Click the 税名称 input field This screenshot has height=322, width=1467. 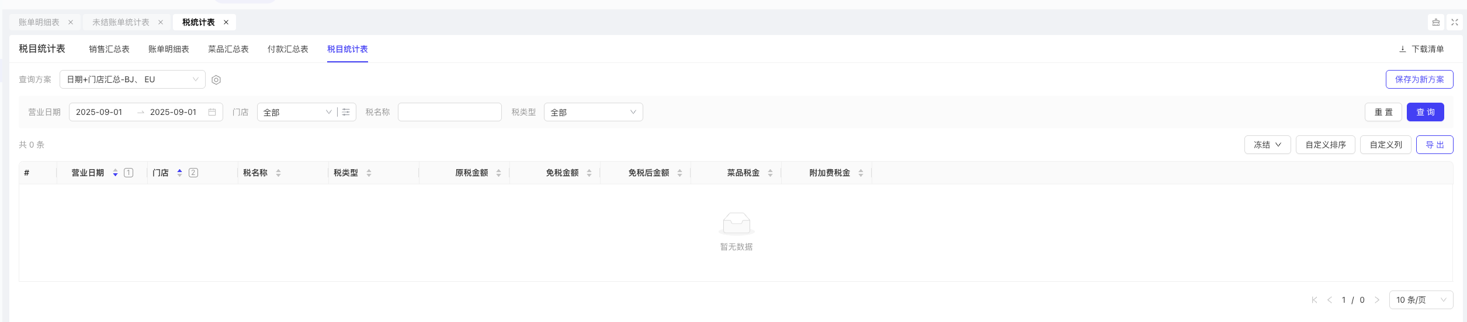click(449, 112)
